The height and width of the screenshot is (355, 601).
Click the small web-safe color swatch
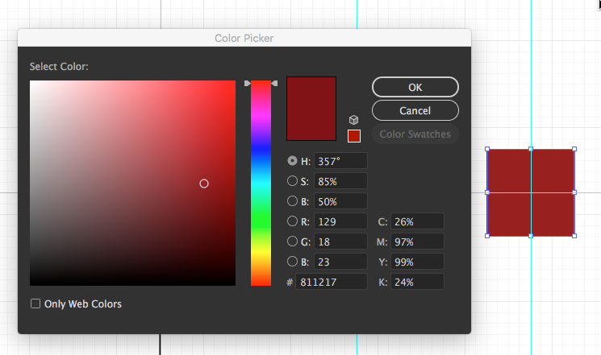353,136
